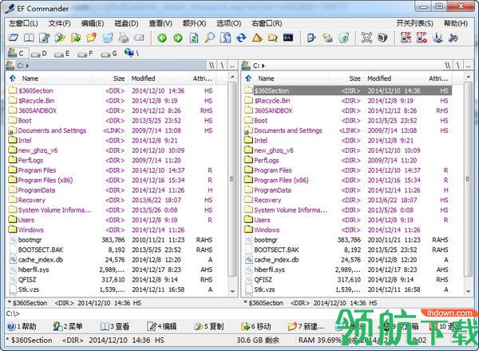Click the 6 移动 function key button
The width and height of the screenshot is (479, 351).
(x=256, y=326)
